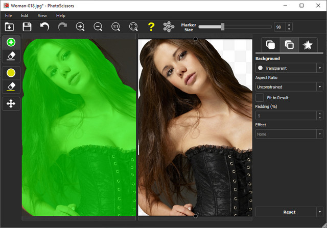This screenshot has height=228, width=327.
Task: Select the yellow hair marker tool
Action: click(11, 73)
